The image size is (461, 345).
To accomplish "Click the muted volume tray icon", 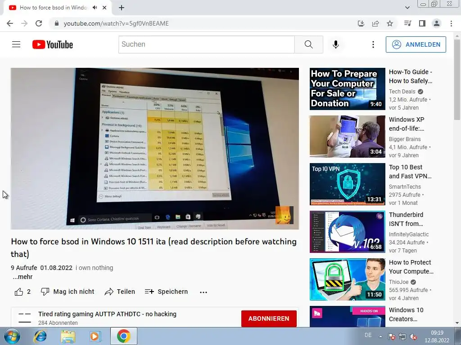I will 413,337.
